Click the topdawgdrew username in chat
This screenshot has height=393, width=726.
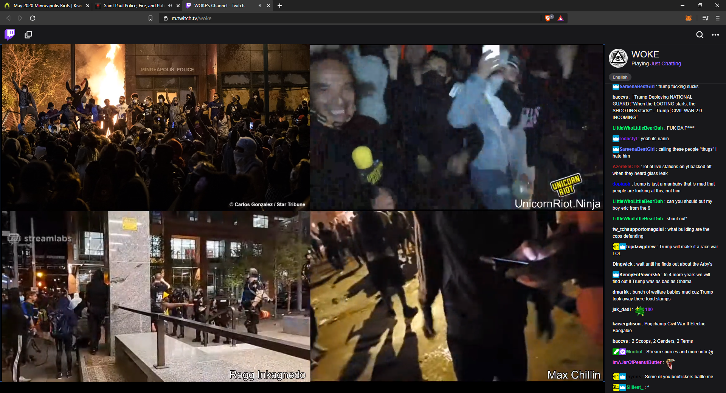pyautogui.click(x=641, y=247)
